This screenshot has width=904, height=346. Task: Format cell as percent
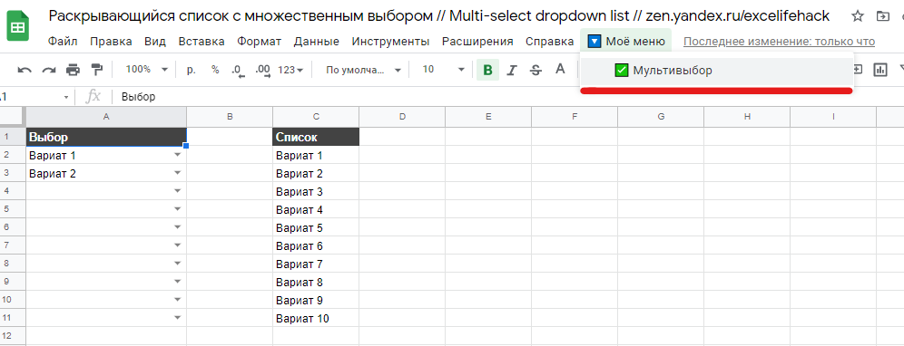tap(215, 71)
